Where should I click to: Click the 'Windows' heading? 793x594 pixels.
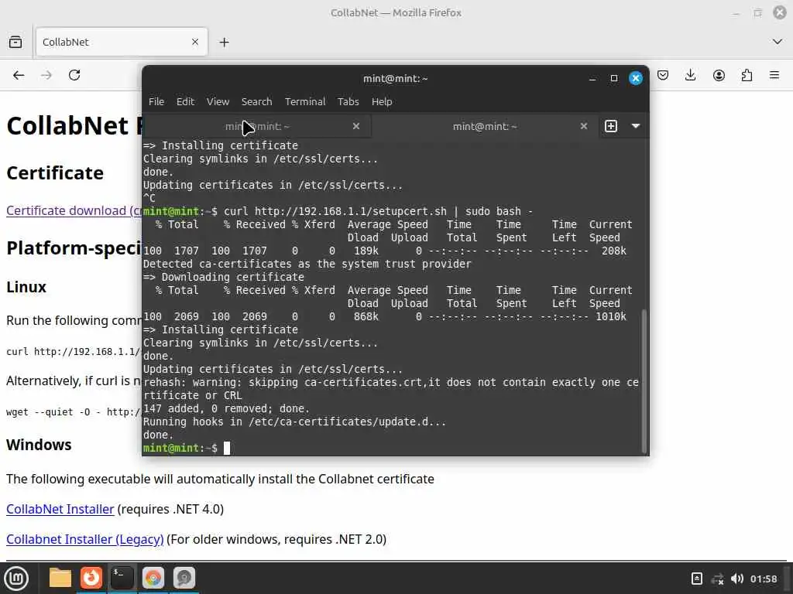tap(39, 445)
